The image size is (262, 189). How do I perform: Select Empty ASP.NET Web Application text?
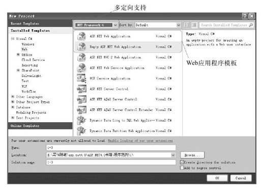coord(115,47)
